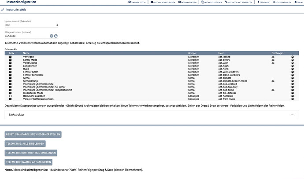Expand the Linkstruktur panel
The width and height of the screenshot is (304, 179).
(x=152, y=114)
